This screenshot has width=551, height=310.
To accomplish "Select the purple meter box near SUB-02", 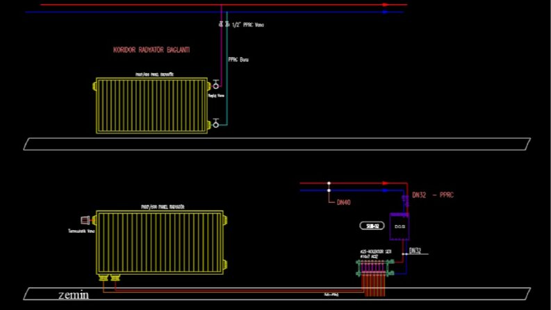I will pos(400,227).
